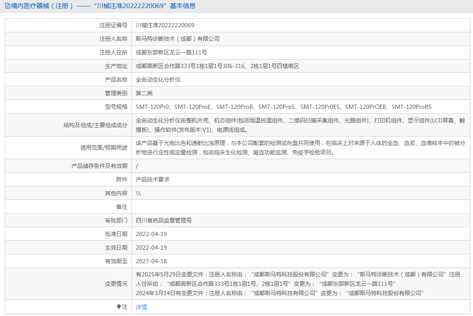This screenshot has height=316, width=473.
Task: Click the 生效日期 label
Action: [116, 248]
